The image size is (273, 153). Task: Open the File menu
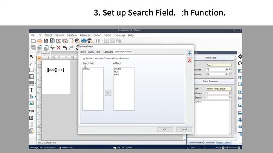[x=32, y=35]
